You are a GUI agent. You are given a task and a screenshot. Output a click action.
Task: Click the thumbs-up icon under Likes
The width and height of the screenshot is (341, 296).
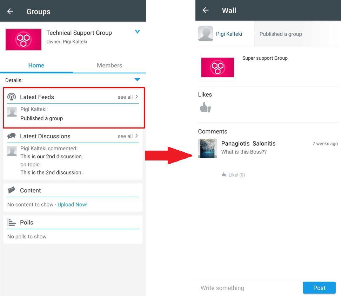[x=206, y=107]
